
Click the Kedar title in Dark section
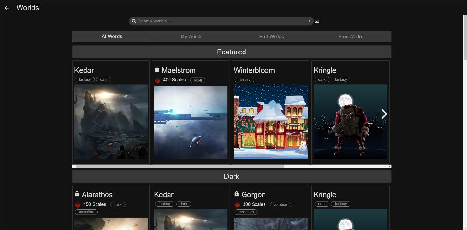tap(164, 195)
